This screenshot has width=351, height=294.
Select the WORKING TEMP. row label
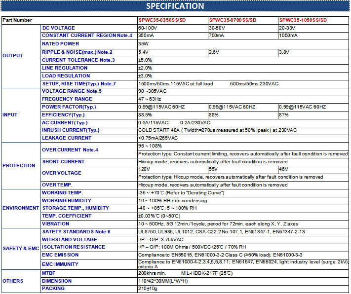[x=62, y=192]
